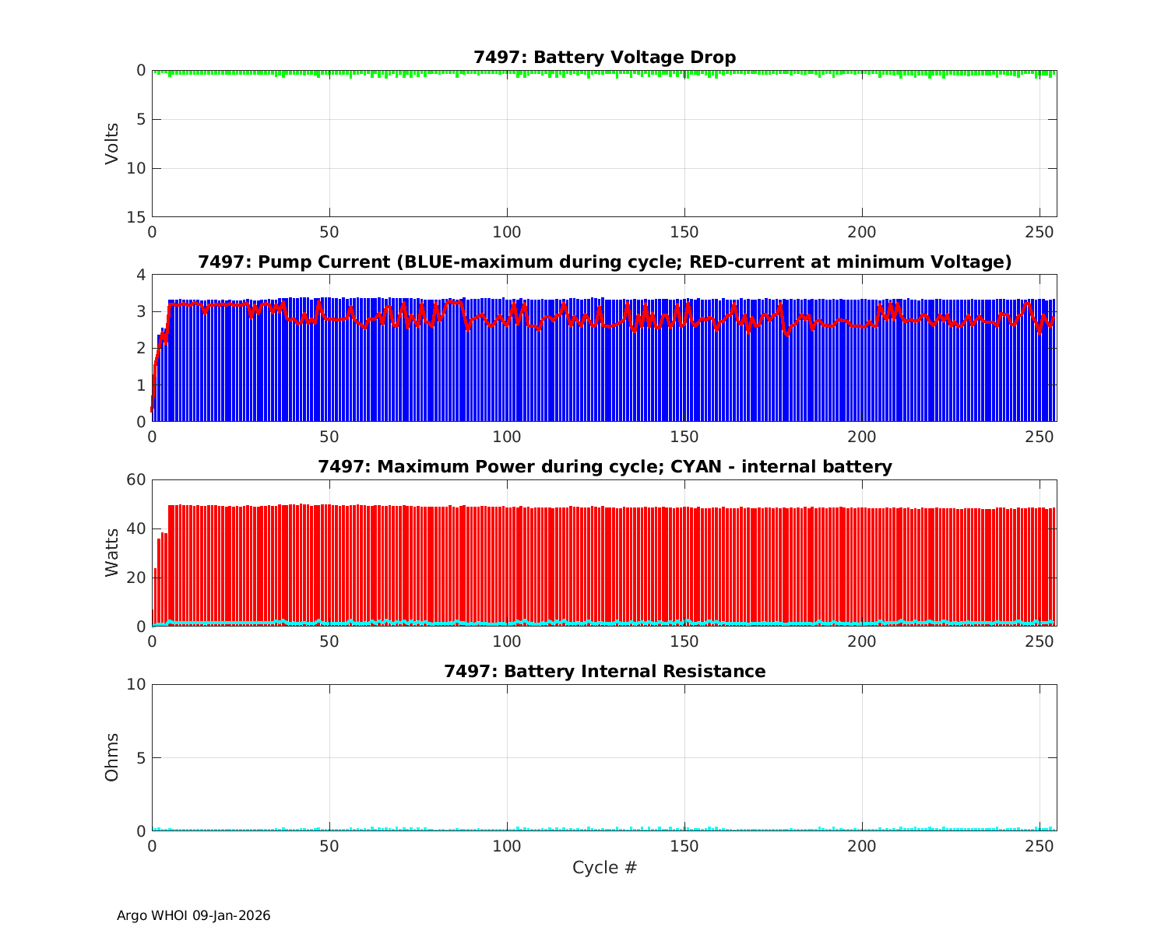Select the 4 tick on Pump Current axis
Screen dimensions: 1168x934
[141, 275]
